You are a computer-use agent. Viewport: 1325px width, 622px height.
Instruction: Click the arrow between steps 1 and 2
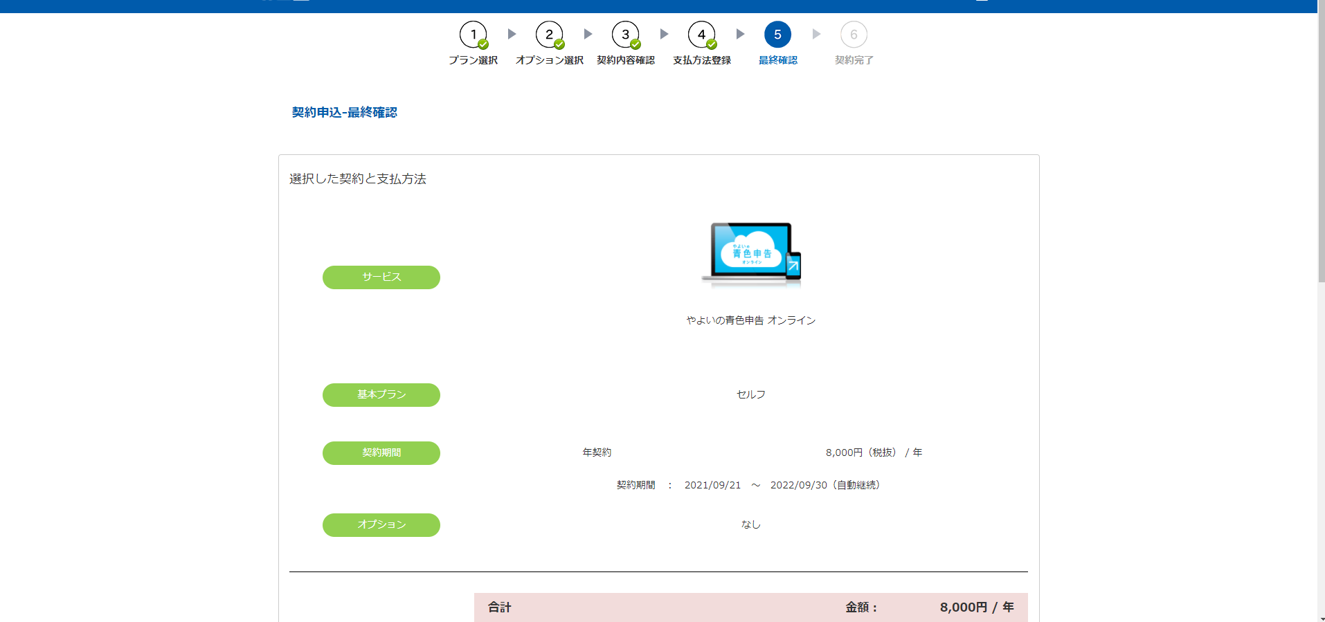[512, 34]
